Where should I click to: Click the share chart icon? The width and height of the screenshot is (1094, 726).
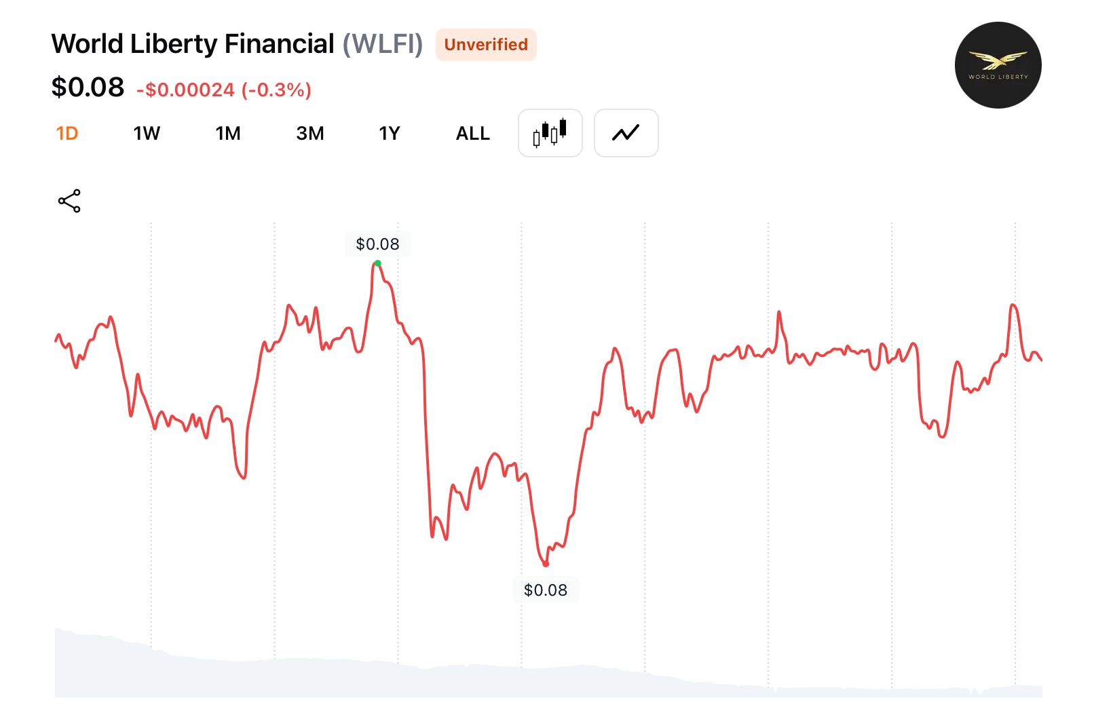pyautogui.click(x=69, y=201)
